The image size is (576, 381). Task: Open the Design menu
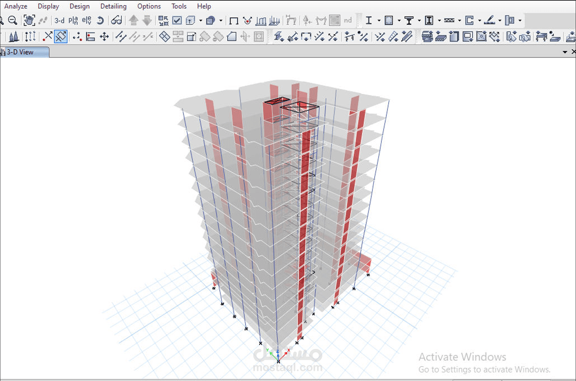pos(80,6)
